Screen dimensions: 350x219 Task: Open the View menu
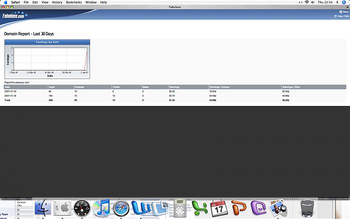click(45, 2)
